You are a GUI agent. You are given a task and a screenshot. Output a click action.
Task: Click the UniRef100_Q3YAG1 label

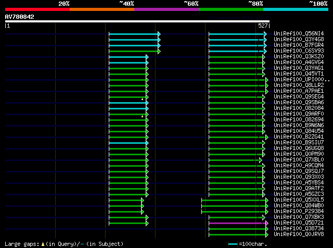pyautogui.click(x=299, y=68)
